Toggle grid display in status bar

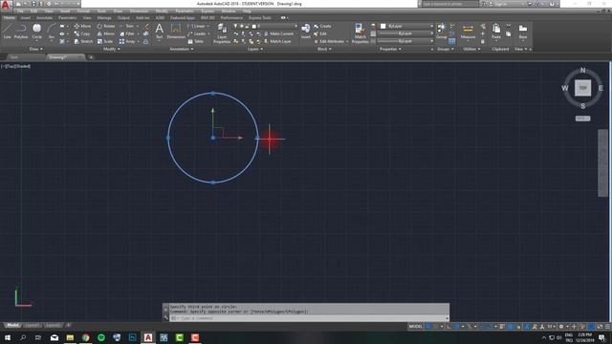[x=428, y=327]
